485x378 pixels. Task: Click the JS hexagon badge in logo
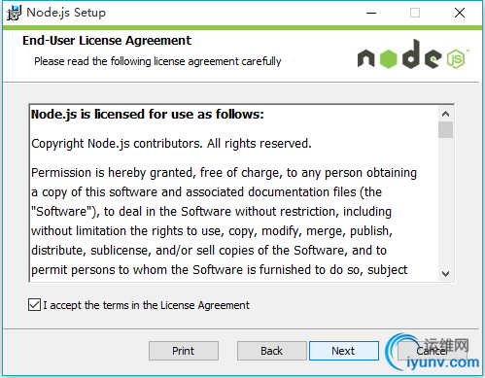[x=456, y=59]
